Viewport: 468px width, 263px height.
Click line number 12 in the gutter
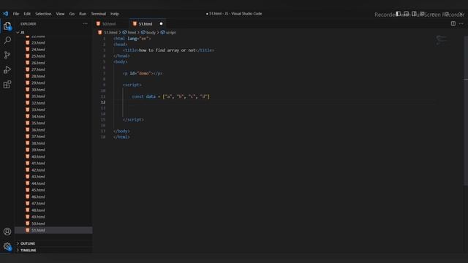tap(103, 102)
